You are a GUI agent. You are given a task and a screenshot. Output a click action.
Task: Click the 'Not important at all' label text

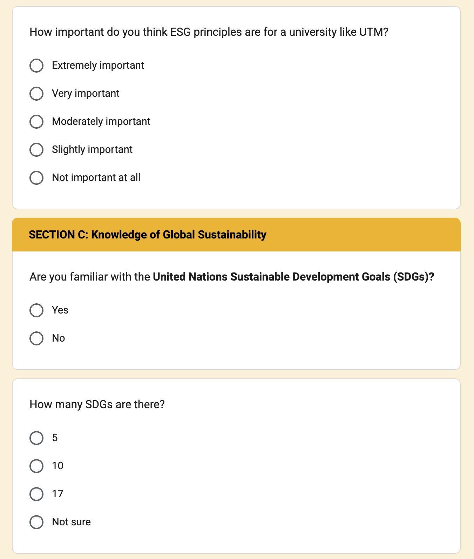click(x=96, y=178)
